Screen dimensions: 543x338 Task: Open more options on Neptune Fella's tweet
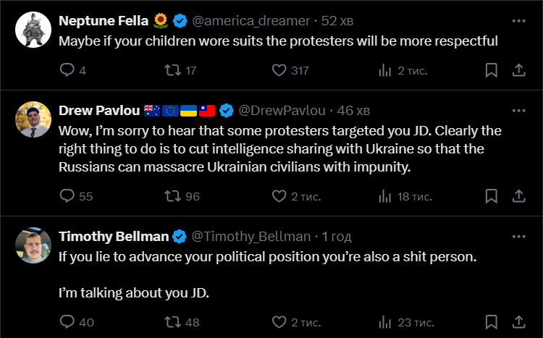518,21
